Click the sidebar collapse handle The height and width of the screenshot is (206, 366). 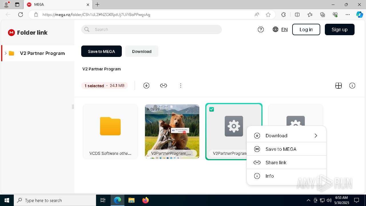pyautogui.click(x=73, y=107)
